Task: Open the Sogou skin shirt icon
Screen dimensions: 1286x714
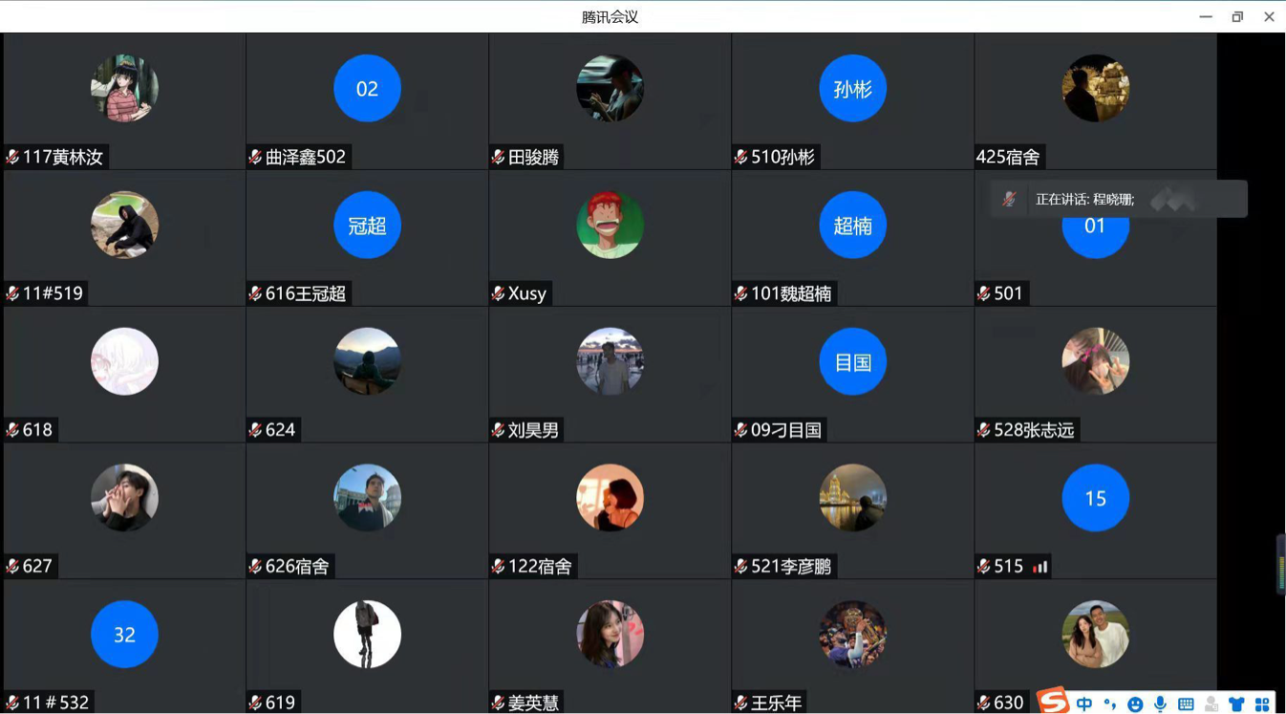Action: (1236, 704)
